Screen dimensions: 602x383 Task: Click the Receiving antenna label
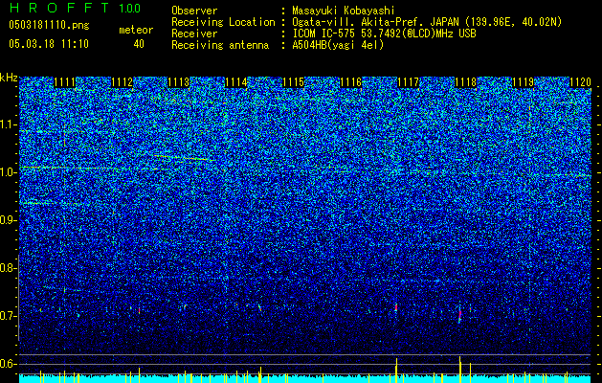click(x=220, y=45)
